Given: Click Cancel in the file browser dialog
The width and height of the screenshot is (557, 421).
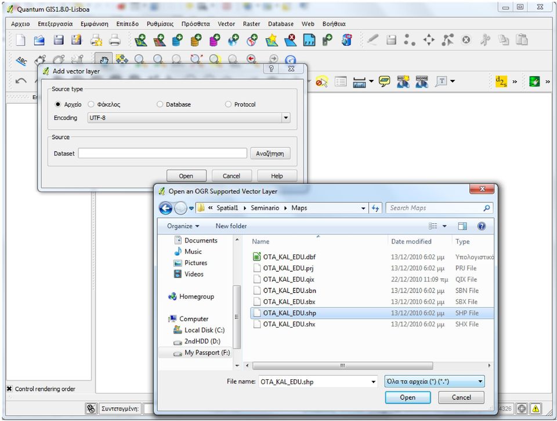Looking at the screenshot, I should coord(461,397).
